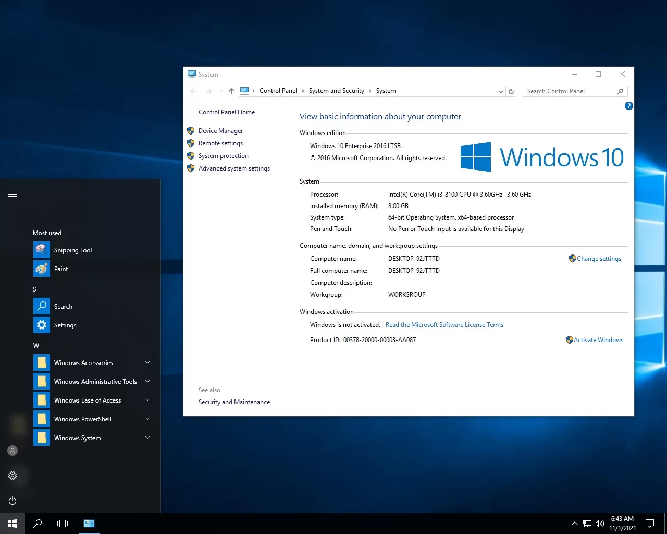Expand the Windows Accessories folder
This screenshot has width=667, height=534.
[83, 363]
